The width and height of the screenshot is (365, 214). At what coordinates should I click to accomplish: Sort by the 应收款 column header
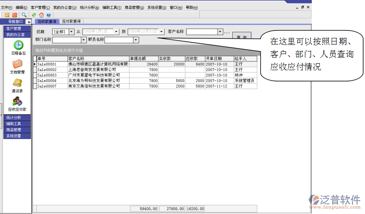click(x=195, y=58)
